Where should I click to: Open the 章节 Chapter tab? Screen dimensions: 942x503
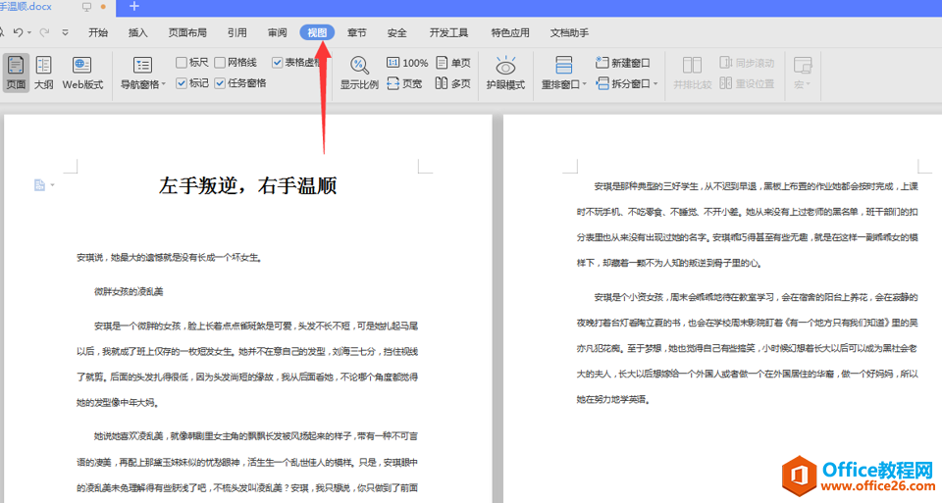tap(357, 32)
